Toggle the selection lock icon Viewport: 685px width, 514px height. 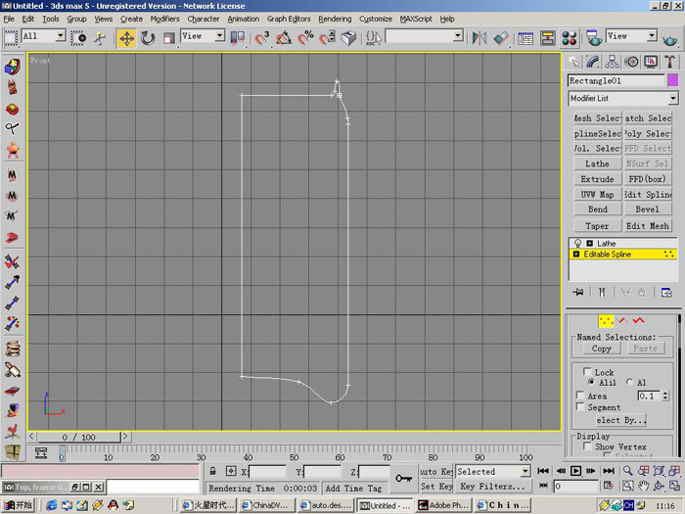[212, 471]
